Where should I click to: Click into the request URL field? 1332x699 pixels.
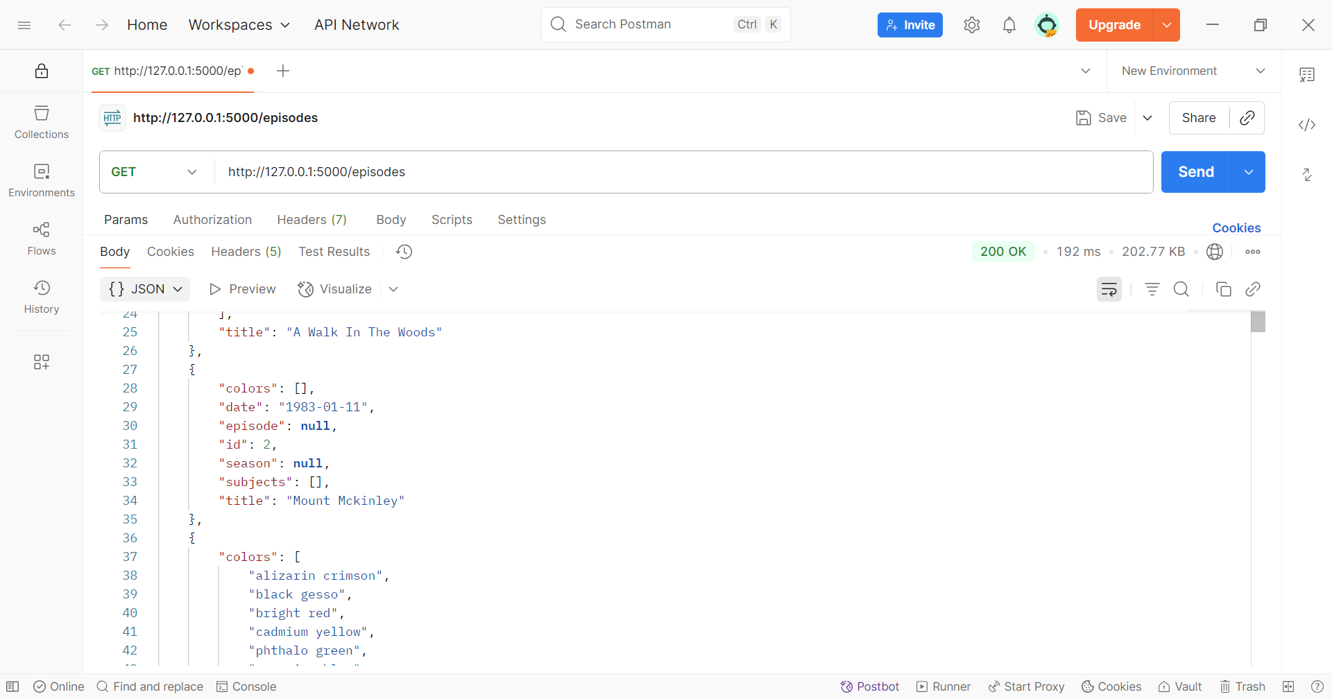tap(683, 172)
